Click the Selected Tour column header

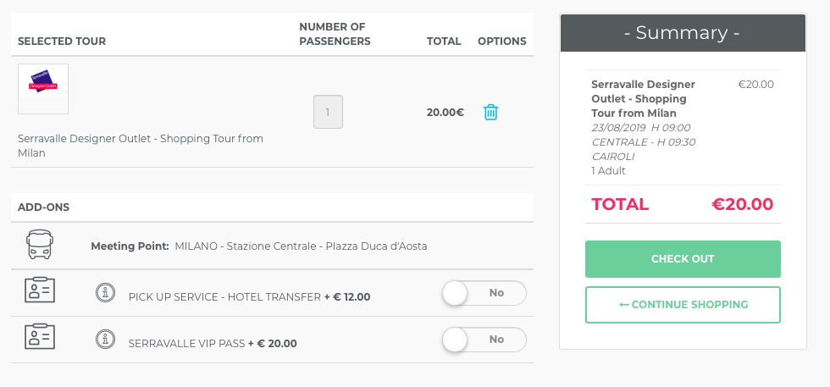point(62,41)
